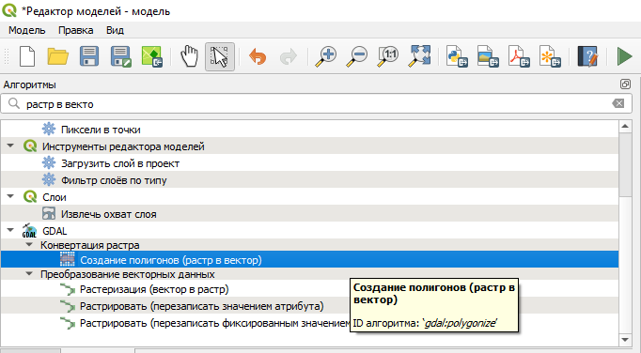Screen dimensions: 641x353
Task: Collapse the GDAL provider group
Action: tap(10, 230)
